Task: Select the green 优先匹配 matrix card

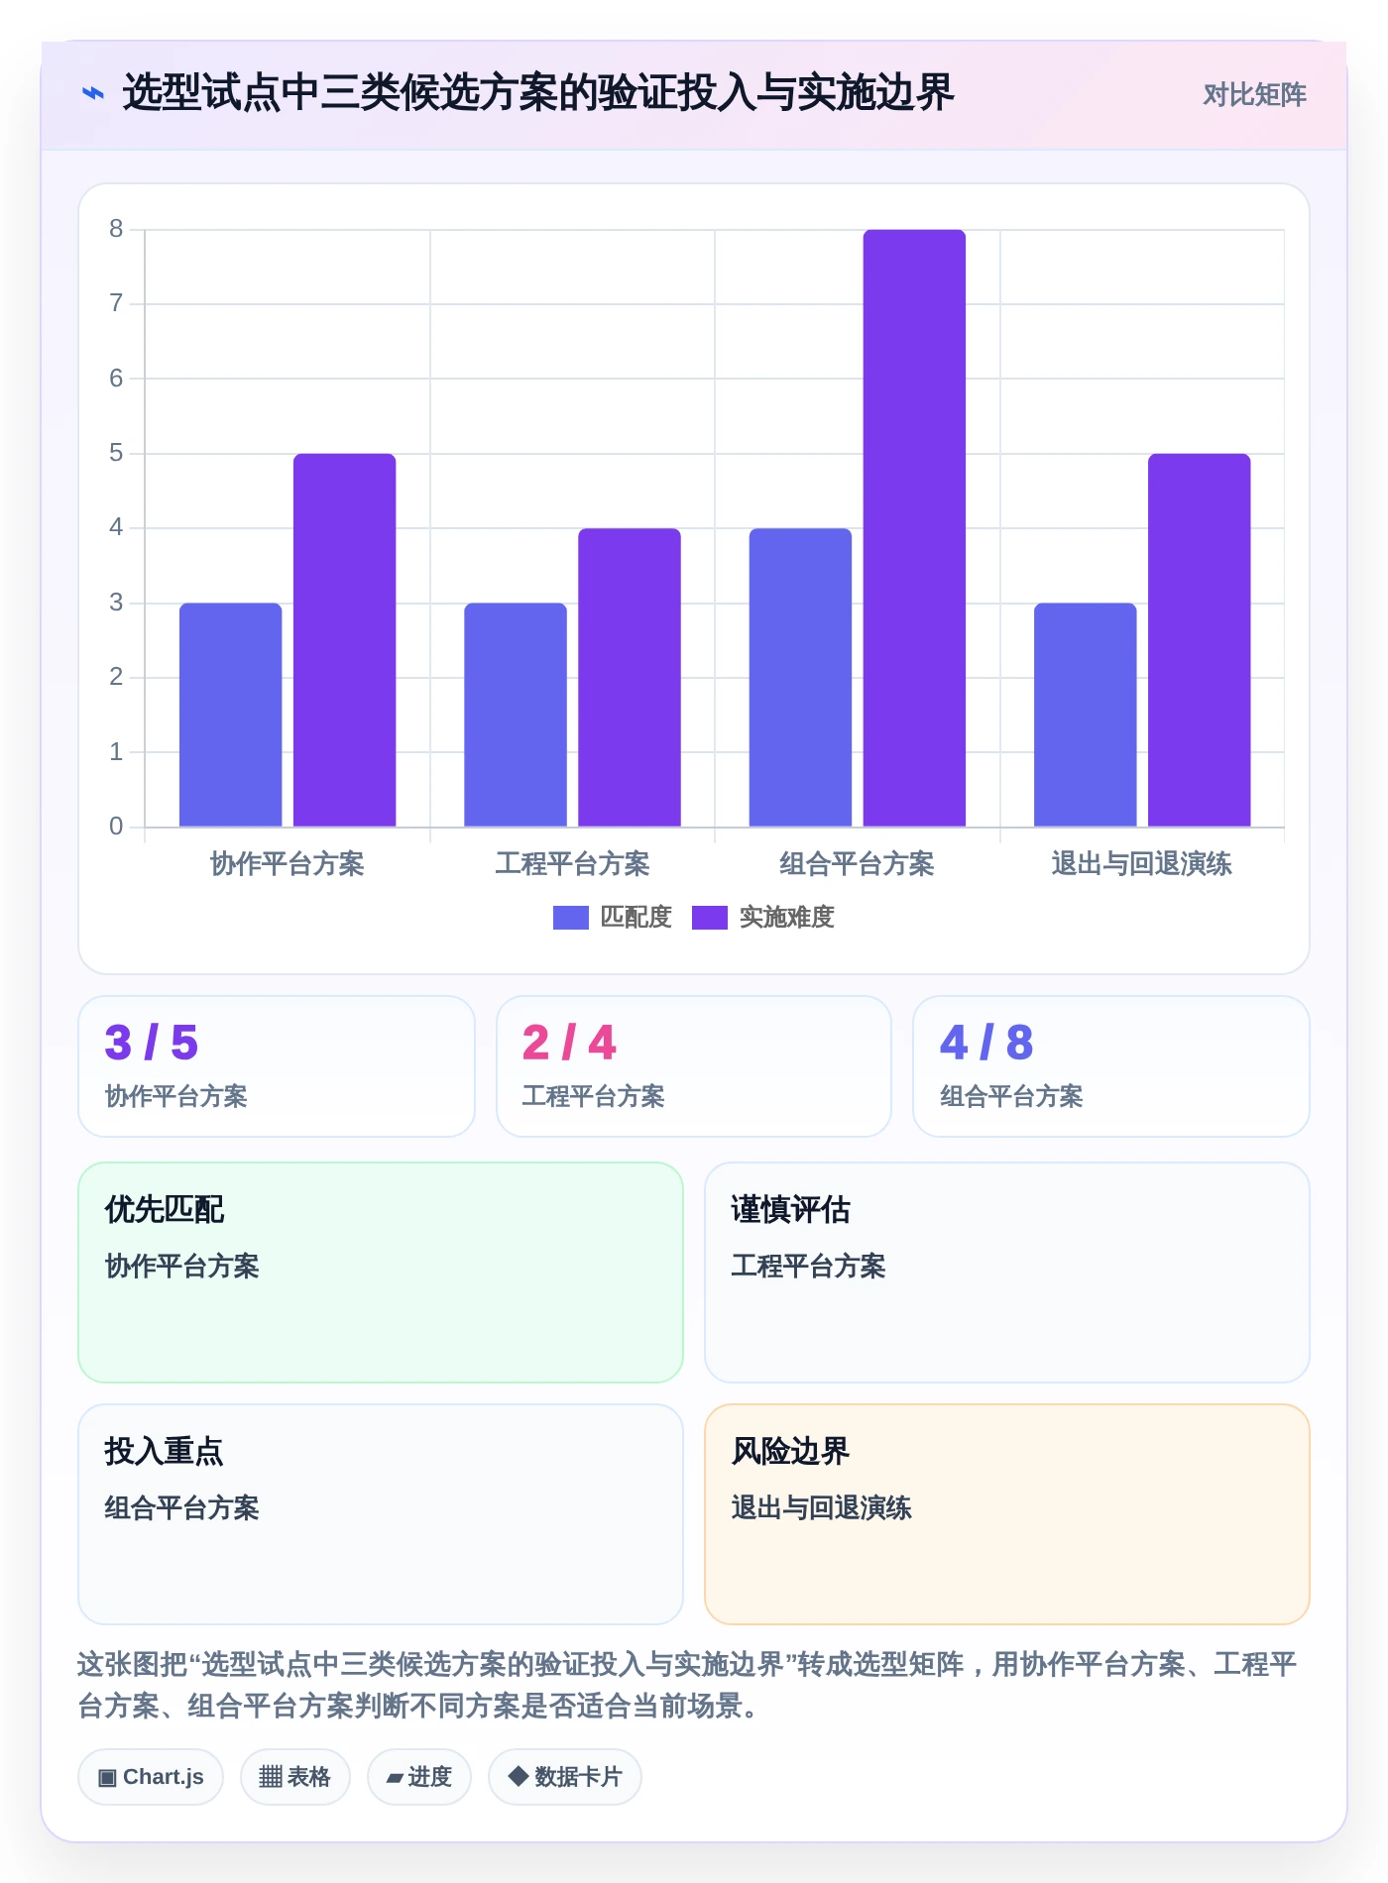Action: tap(381, 1273)
